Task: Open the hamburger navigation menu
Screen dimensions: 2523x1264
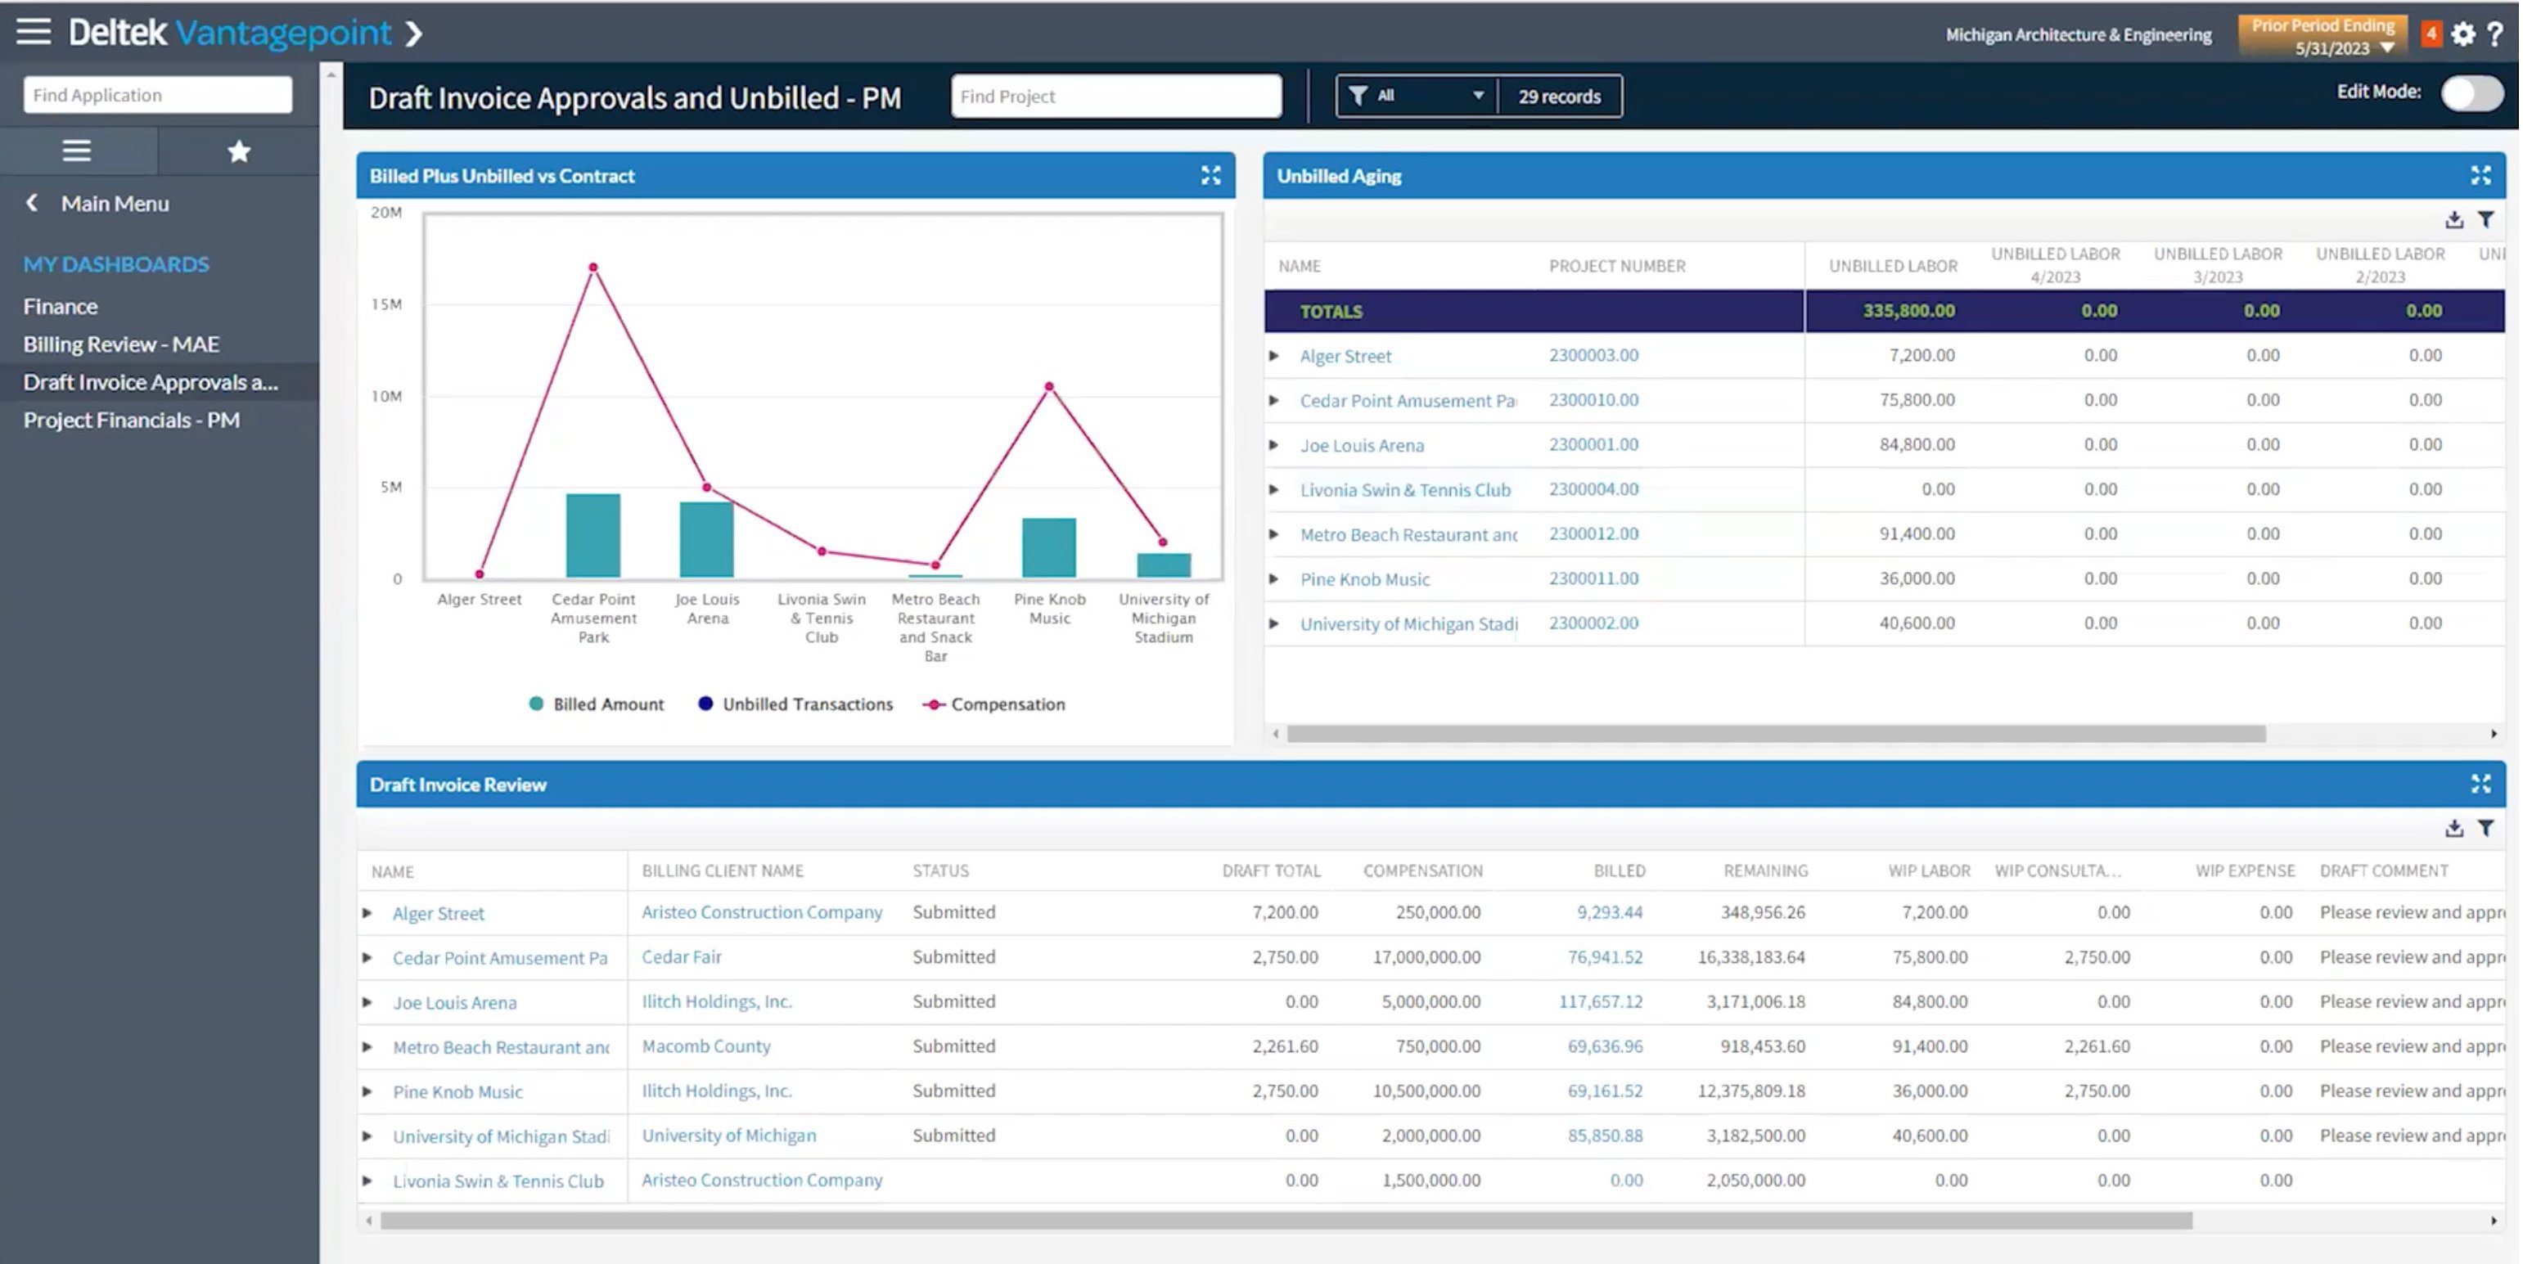Action: coord(32,32)
